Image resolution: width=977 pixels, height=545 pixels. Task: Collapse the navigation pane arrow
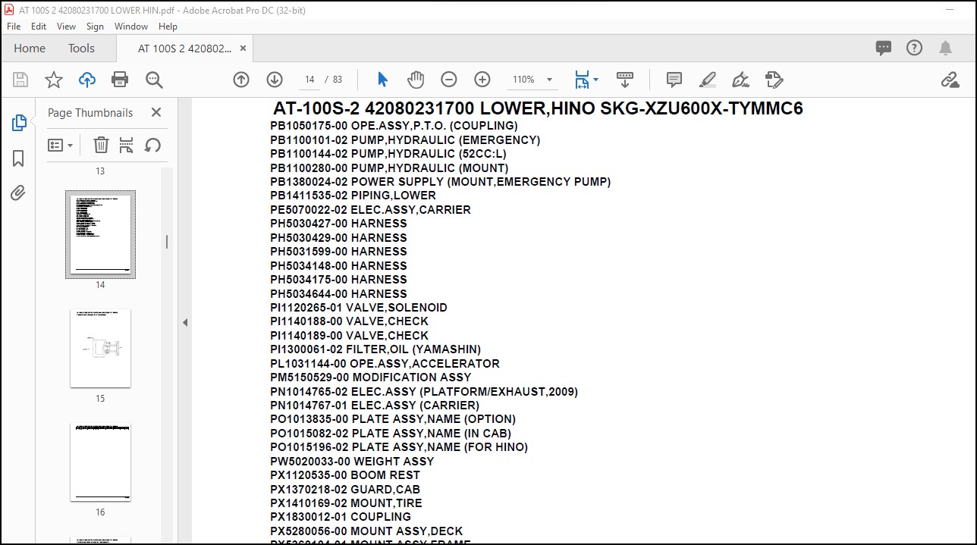click(184, 322)
